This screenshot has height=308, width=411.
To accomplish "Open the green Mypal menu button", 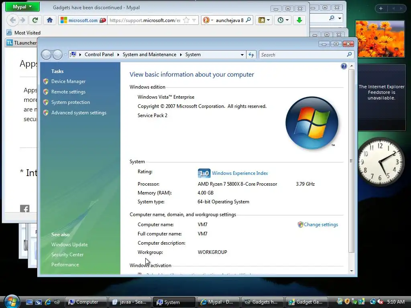I will tap(22, 7).
